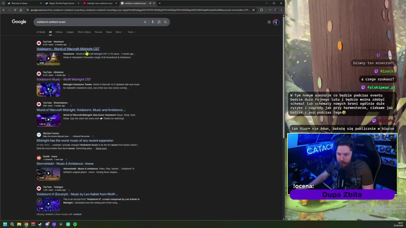
Task: Click the browser address bar URL
Action: click(x=140, y=10)
